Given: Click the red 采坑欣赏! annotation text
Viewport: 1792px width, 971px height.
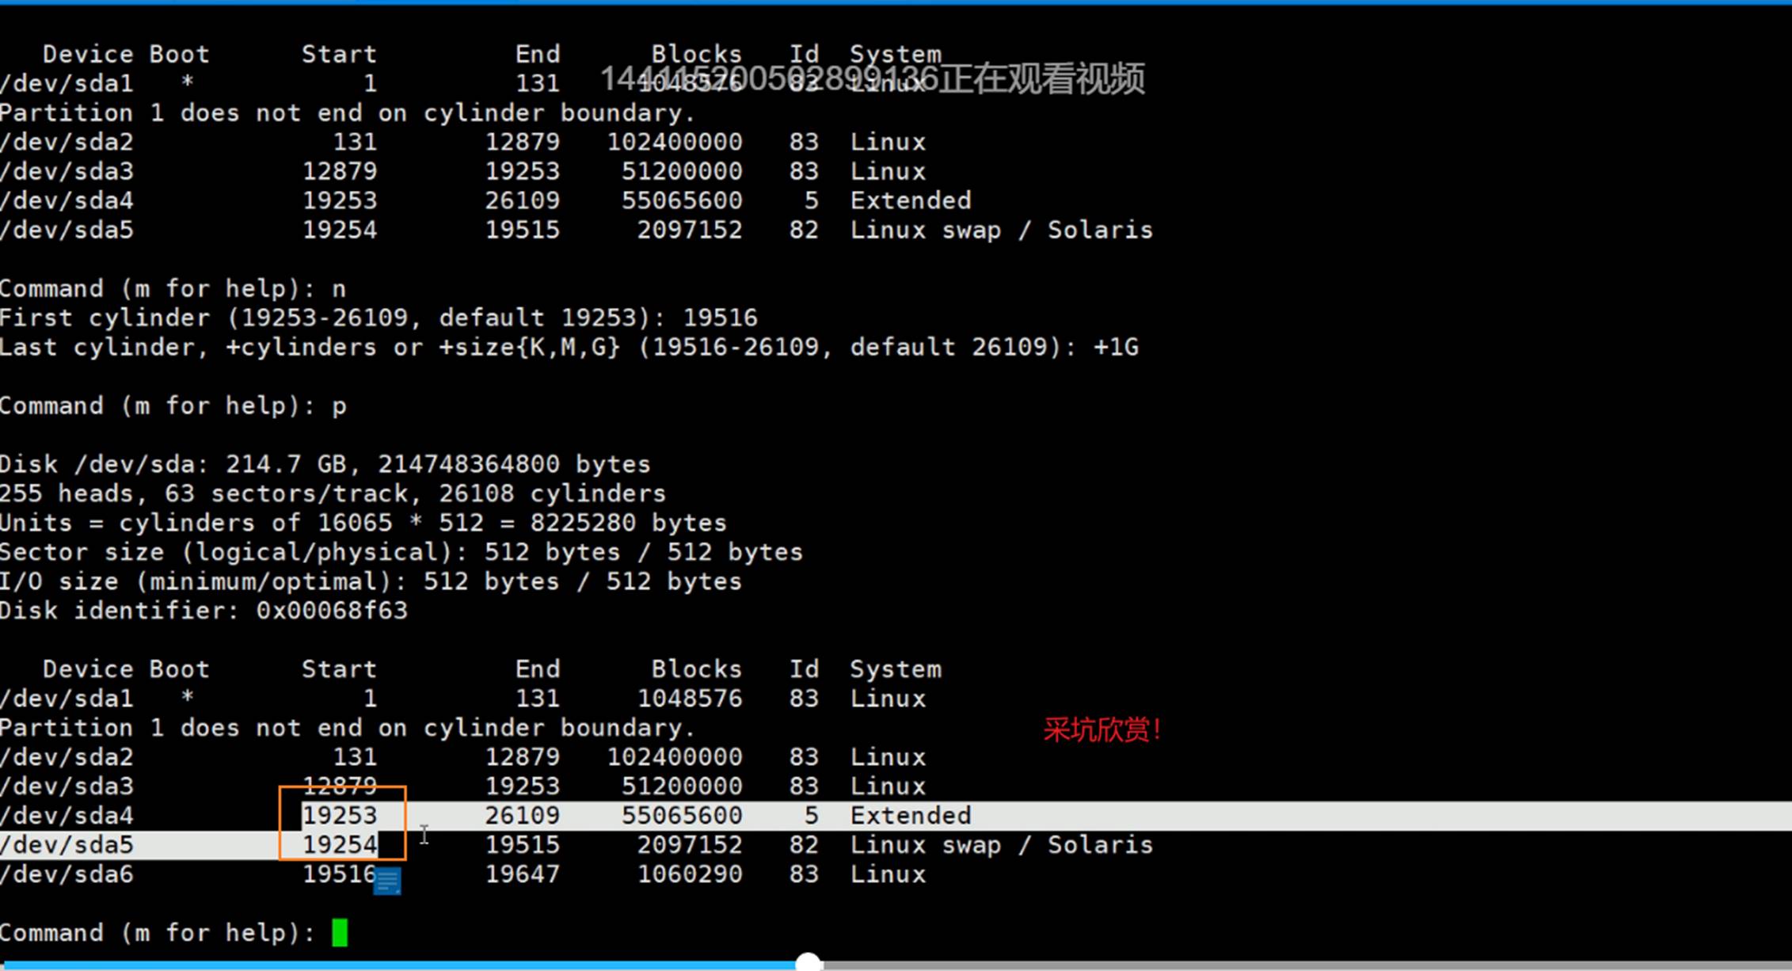Looking at the screenshot, I should (x=1101, y=729).
